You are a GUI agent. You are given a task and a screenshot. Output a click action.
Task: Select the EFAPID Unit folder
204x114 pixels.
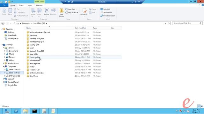pos(34,45)
